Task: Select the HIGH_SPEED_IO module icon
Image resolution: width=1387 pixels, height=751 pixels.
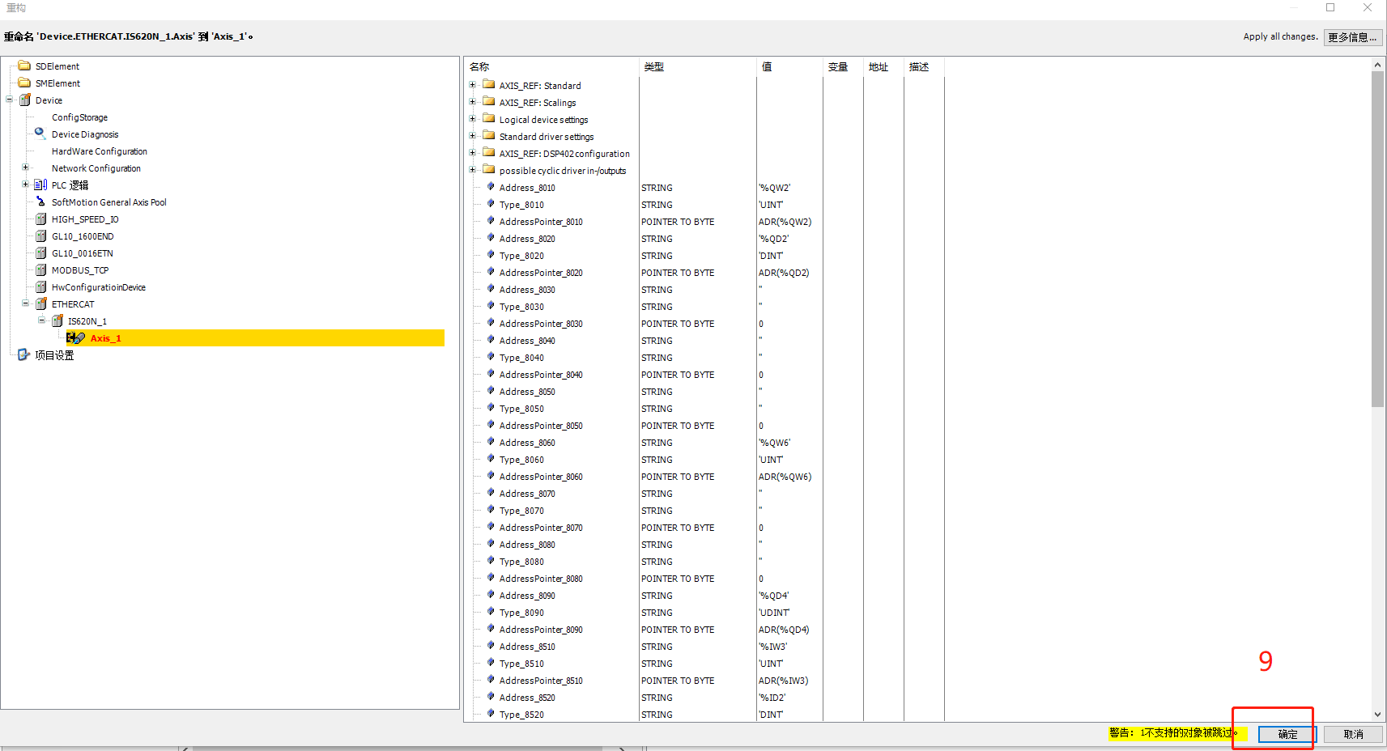Action: coord(41,219)
